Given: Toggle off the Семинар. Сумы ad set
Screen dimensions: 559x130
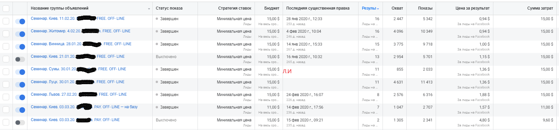Looking at the screenshot, I should coord(20,72).
